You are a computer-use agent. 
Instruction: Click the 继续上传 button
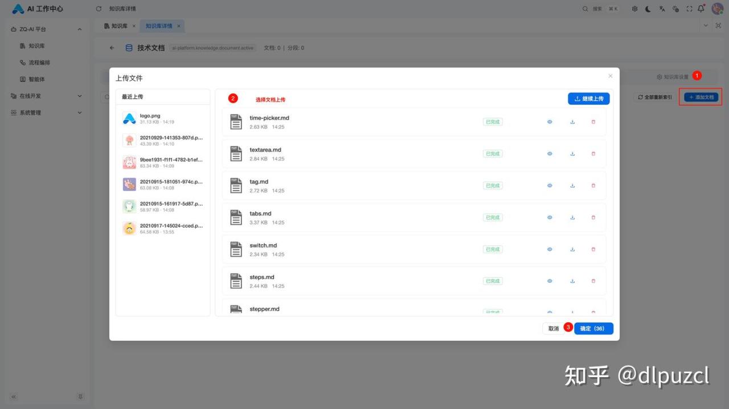589,99
